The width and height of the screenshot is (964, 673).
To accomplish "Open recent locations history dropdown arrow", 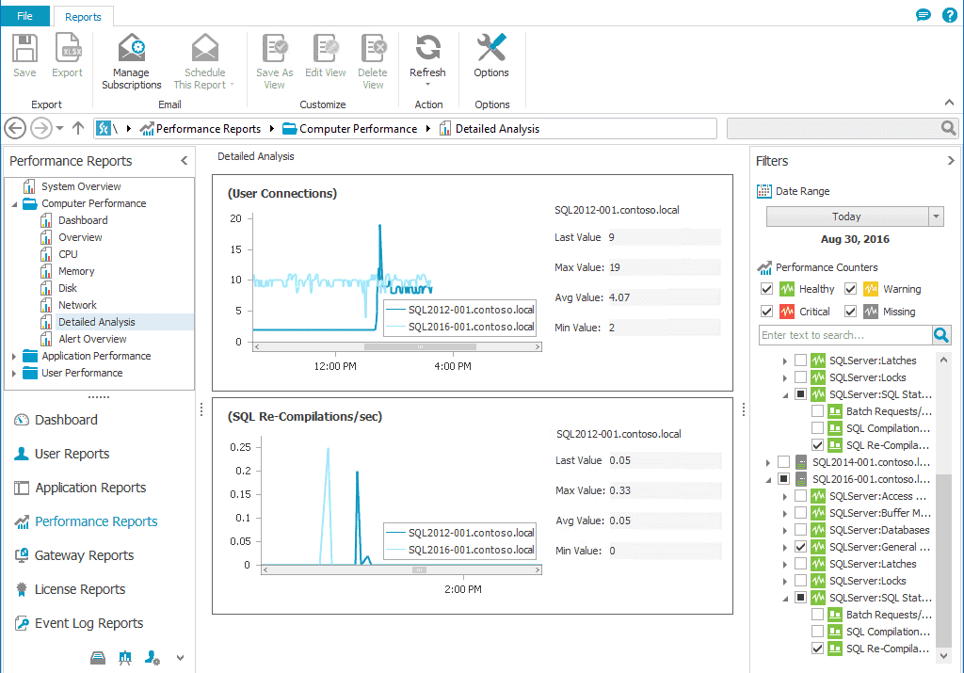I will 59,128.
